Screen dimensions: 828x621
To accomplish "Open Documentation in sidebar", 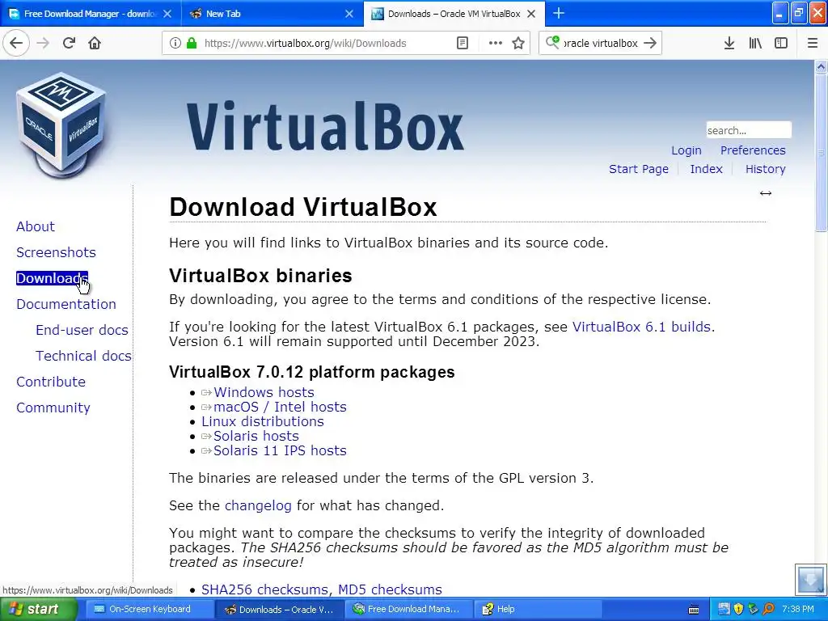I will tap(66, 304).
